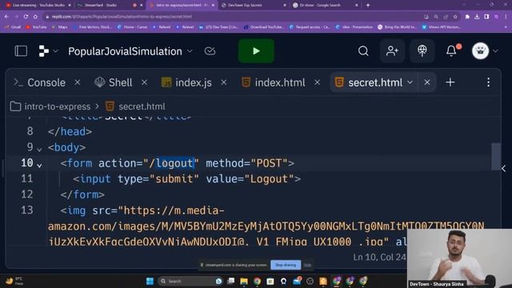Open the Replit search magnifier
Image resolution: width=512 pixels, height=288 pixels.
pos(363,51)
